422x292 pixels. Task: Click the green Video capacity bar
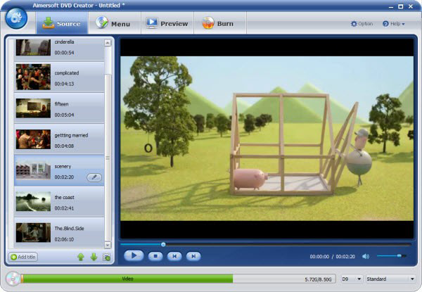point(127,279)
